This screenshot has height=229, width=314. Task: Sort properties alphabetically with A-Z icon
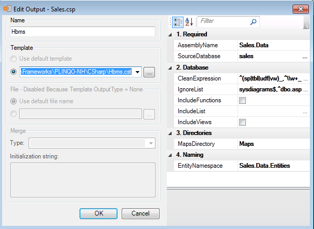(189, 22)
